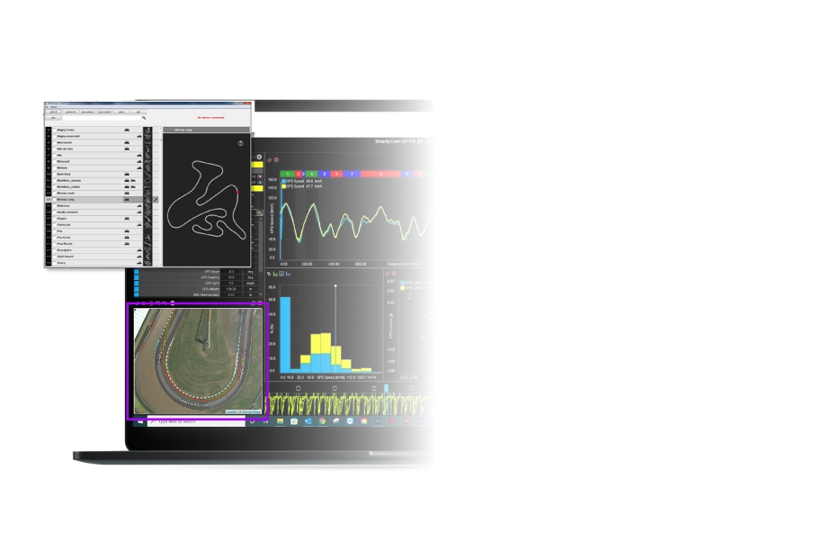
Task: Click the magnifier icon in track manager search
Action: click(x=143, y=117)
